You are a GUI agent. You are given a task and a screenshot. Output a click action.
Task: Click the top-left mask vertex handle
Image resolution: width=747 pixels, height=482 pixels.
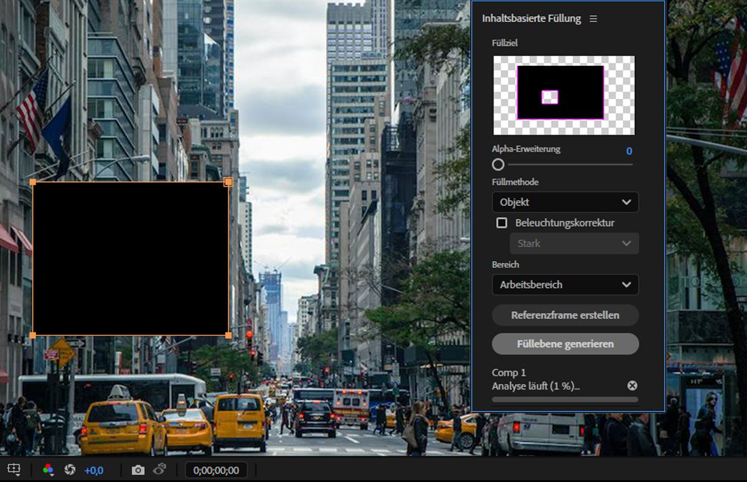point(32,182)
